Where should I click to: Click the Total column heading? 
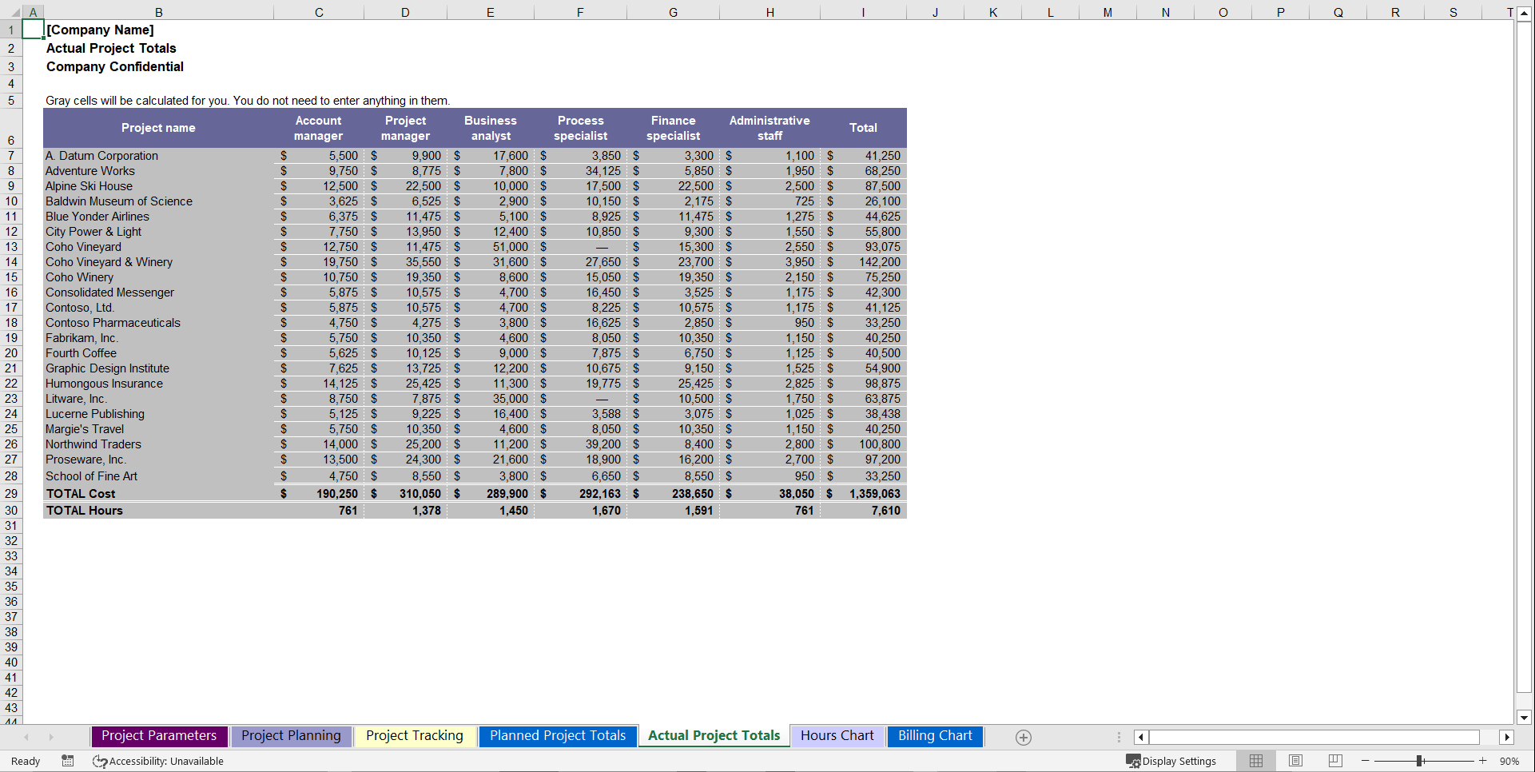click(x=863, y=128)
